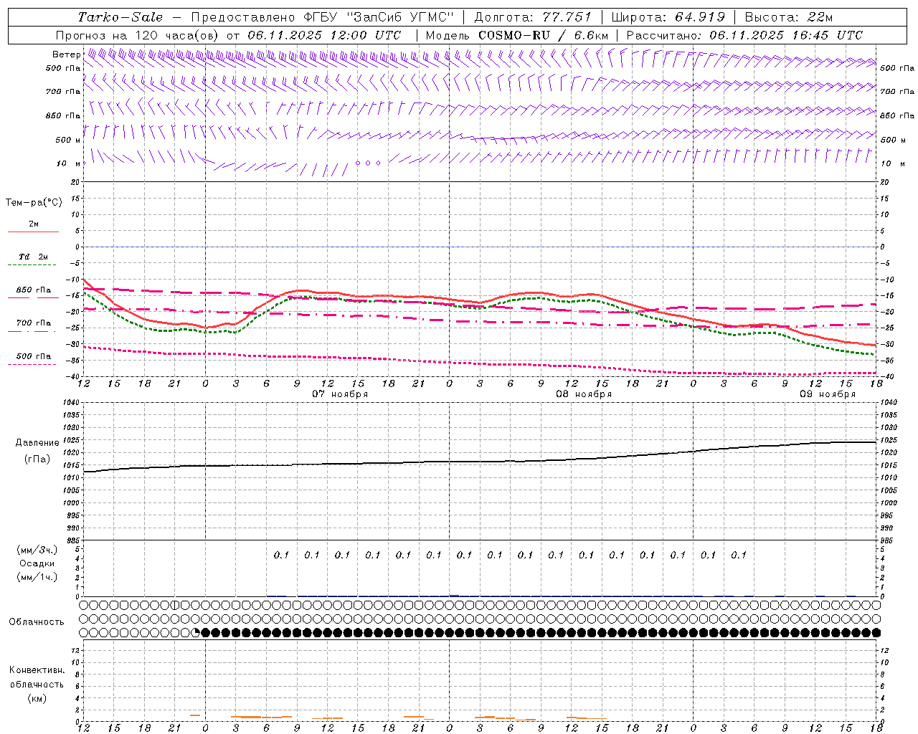918x734 pixels.
Task: Click the longitude value 'Долгота: 77.751'
Action: tap(533, 17)
